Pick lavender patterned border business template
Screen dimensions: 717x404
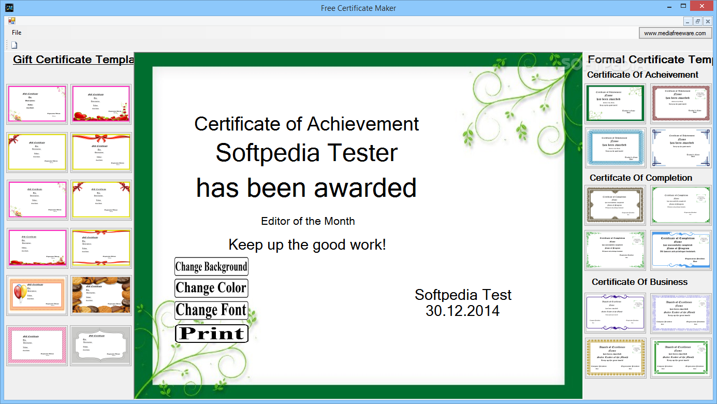coord(681,313)
